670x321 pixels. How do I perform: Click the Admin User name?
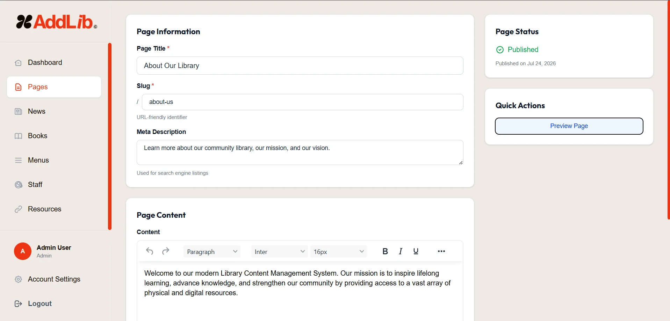tap(54, 247)
